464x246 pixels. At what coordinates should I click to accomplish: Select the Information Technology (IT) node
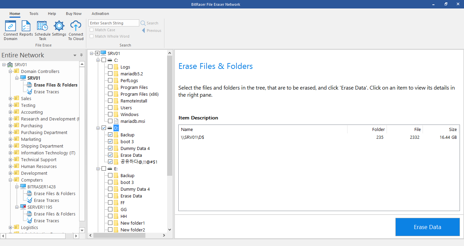tap(48, 153)
